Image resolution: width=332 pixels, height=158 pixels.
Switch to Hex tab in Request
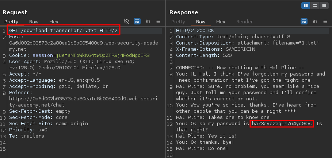[x=54, y=22]
